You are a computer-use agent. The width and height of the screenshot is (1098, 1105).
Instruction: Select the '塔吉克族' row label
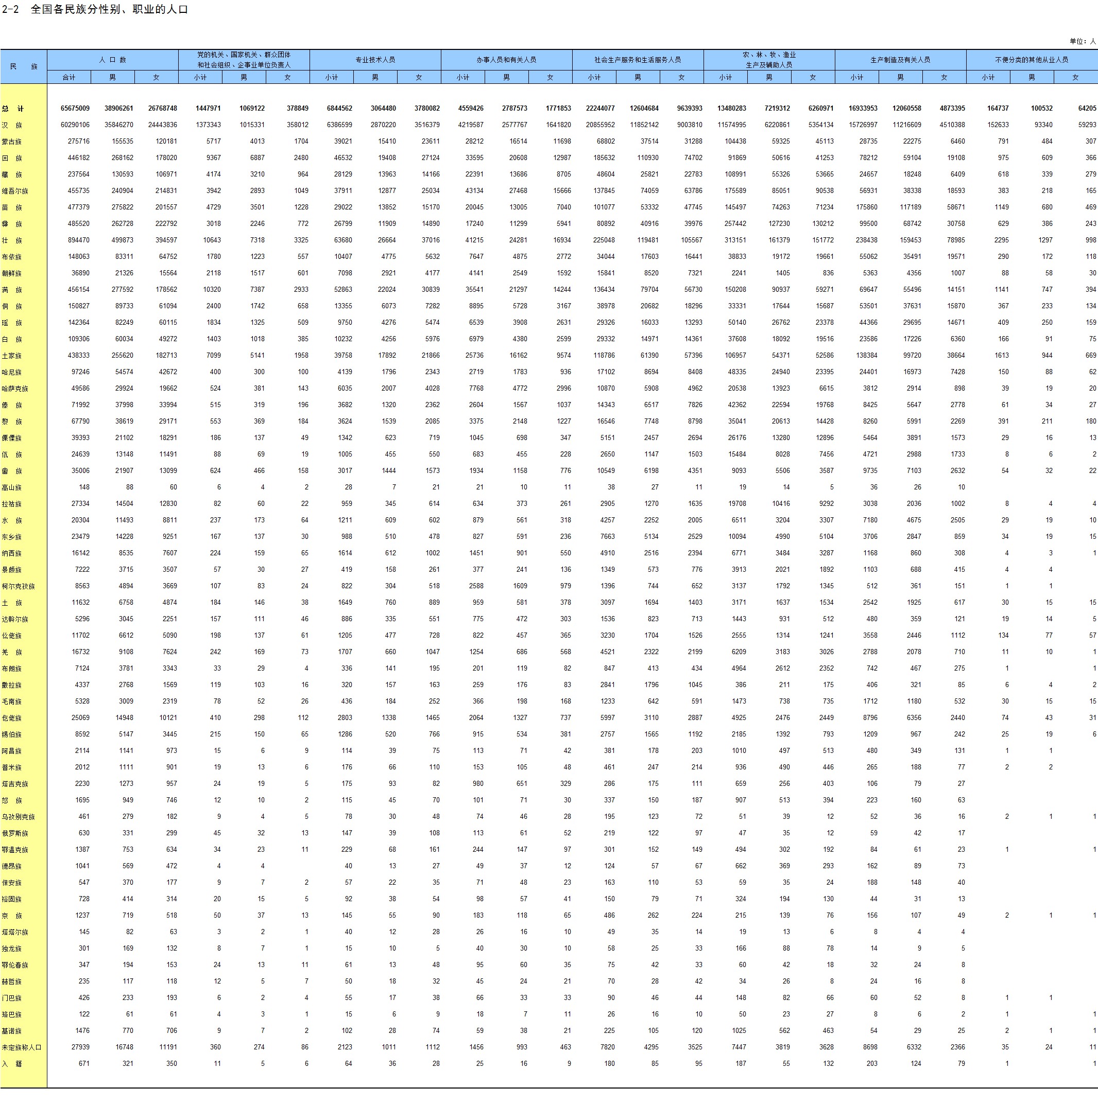click(x=15, y=784)
